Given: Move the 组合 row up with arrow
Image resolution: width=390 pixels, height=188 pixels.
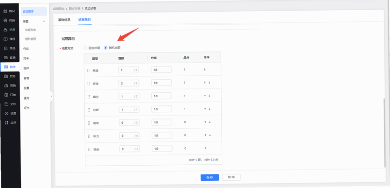Looking at the screenshot, I should tap(205, 148).
